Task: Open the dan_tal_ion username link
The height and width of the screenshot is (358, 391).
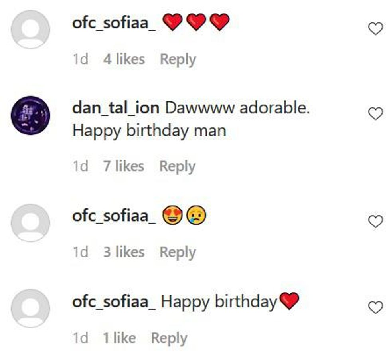Action: 116,108
